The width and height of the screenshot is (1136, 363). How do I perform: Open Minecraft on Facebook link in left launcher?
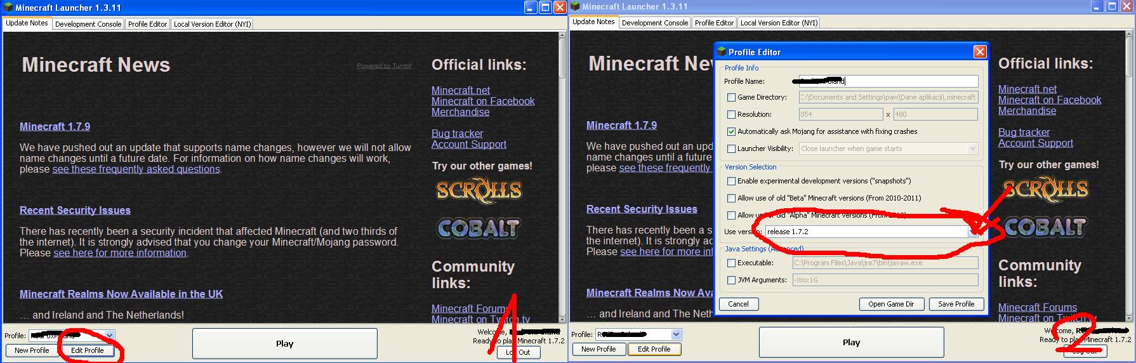pyautogui.click(x=483, y=101)
